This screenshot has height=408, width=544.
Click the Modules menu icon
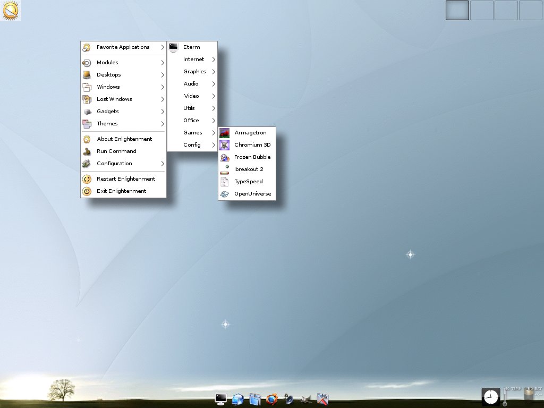pos(87,63)
